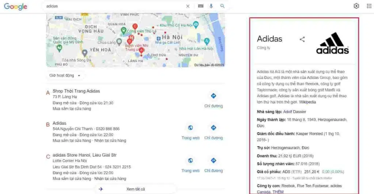
Task: Click the Chùa Láng map marker
Action: click(x=119, y=42)
